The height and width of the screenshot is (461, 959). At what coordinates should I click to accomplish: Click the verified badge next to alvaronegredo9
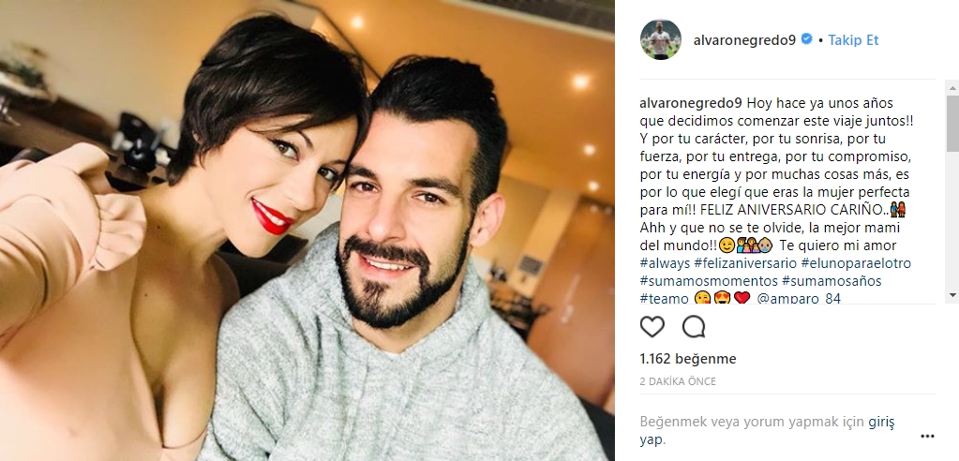pos(807,39)
